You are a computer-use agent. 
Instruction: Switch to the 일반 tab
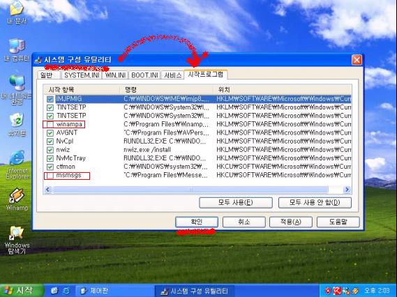48,75
